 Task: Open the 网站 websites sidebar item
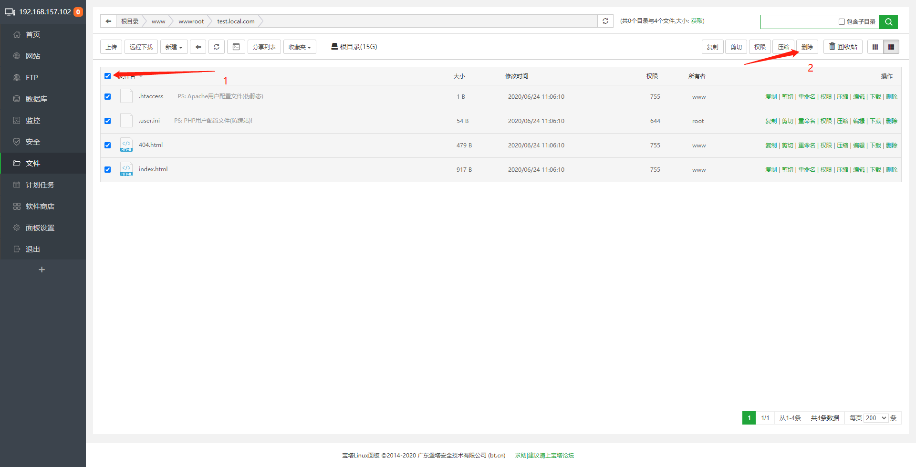(43, 56)
